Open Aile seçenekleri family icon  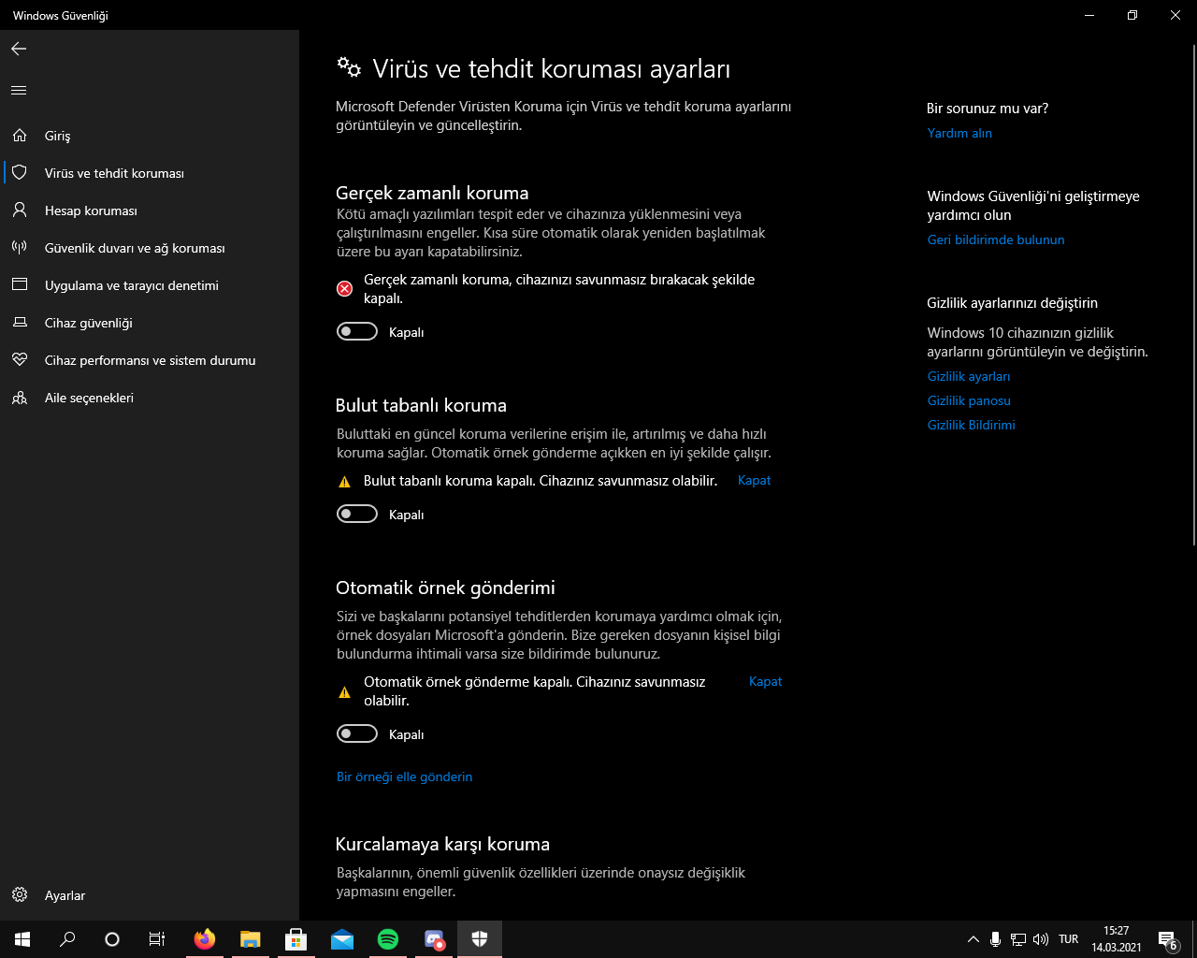click(x=20, y=398)
